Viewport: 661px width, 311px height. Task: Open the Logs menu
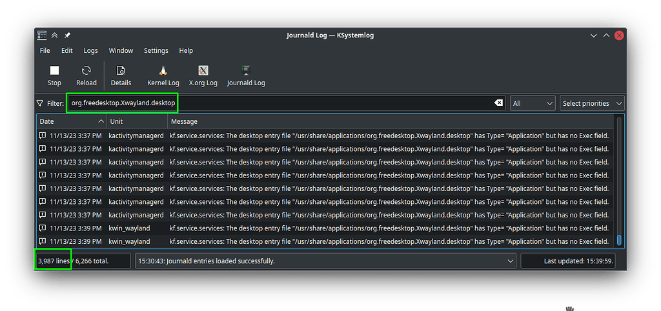90,50
